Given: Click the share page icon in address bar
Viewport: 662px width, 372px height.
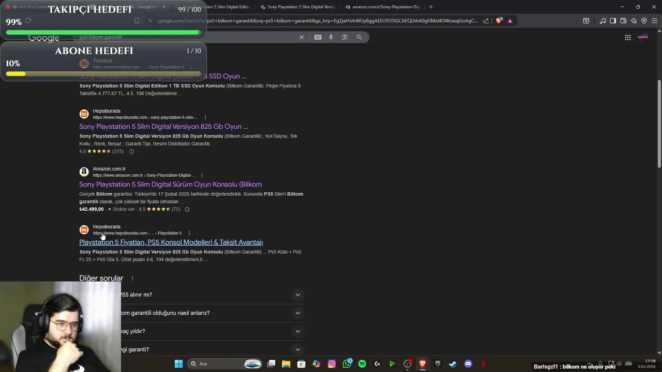Looking at the screenshot, I should (486, 21).
